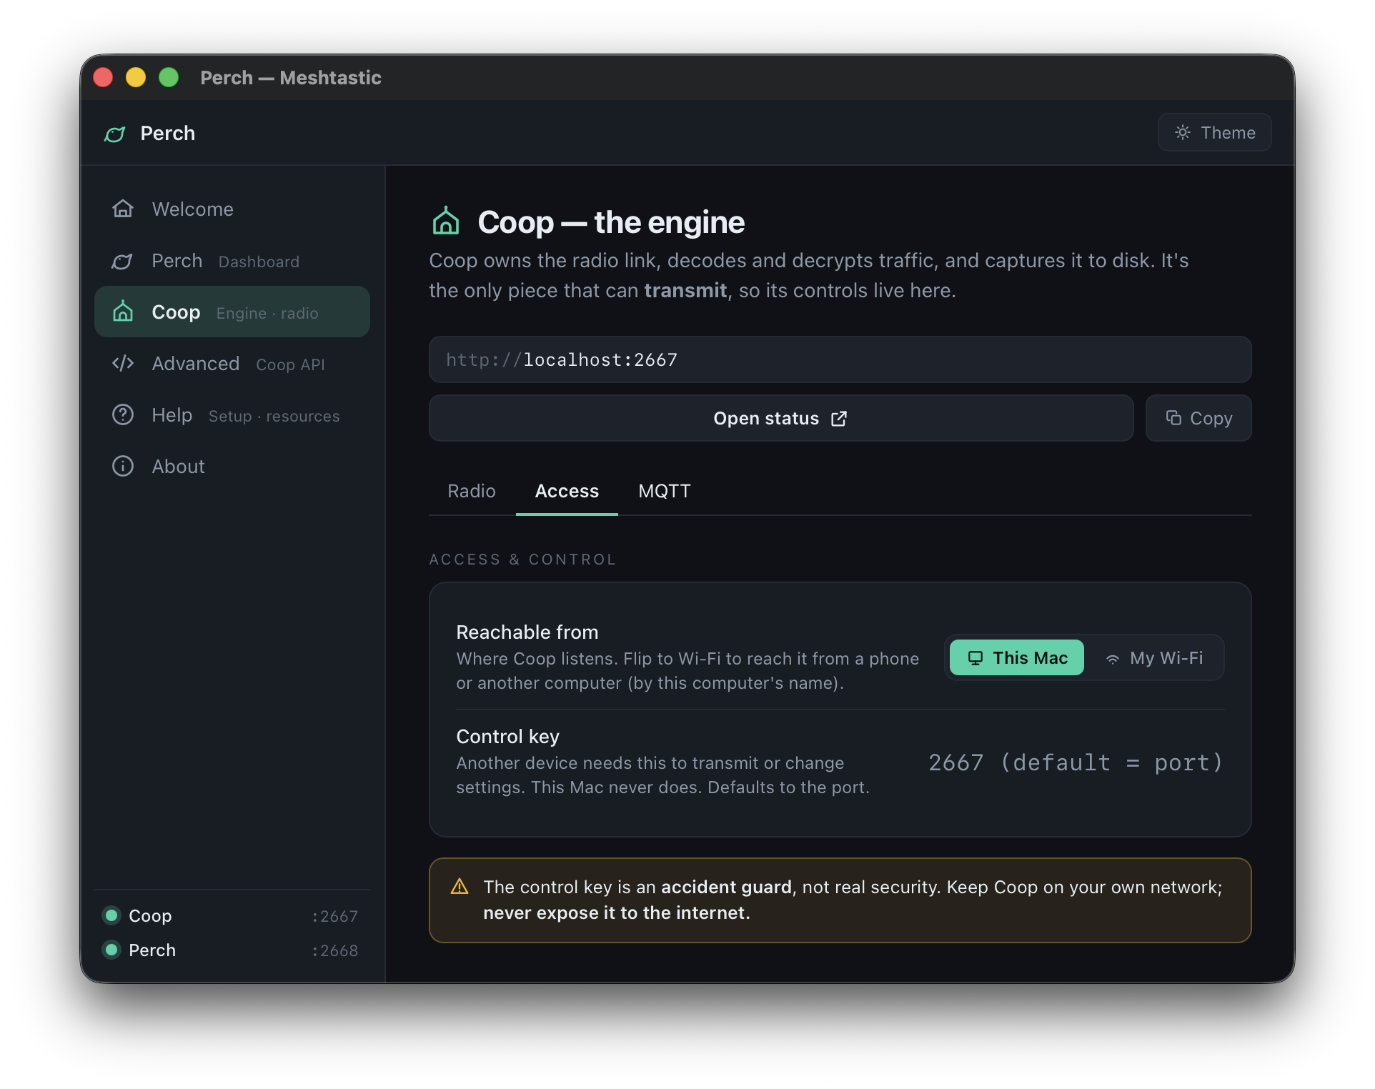This screenshot has width=1375, height=1089.
Task: Select the Access tab
Action: pyautogui.click(x=567, y=491)
